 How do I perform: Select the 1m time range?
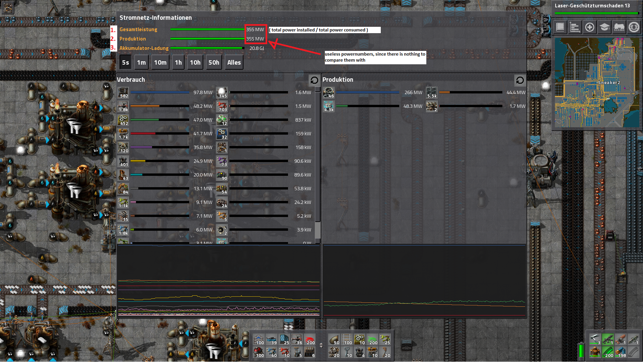[x=142, y=63]
